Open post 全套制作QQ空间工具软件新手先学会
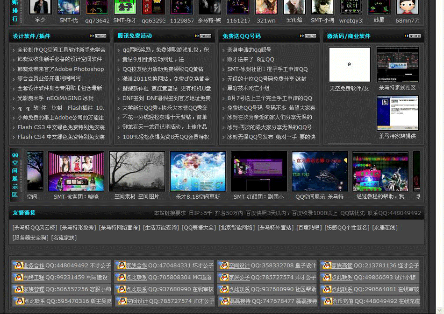The width and height of the screenshot is (444, 314). pyautogui.click(x=61, y=50)
